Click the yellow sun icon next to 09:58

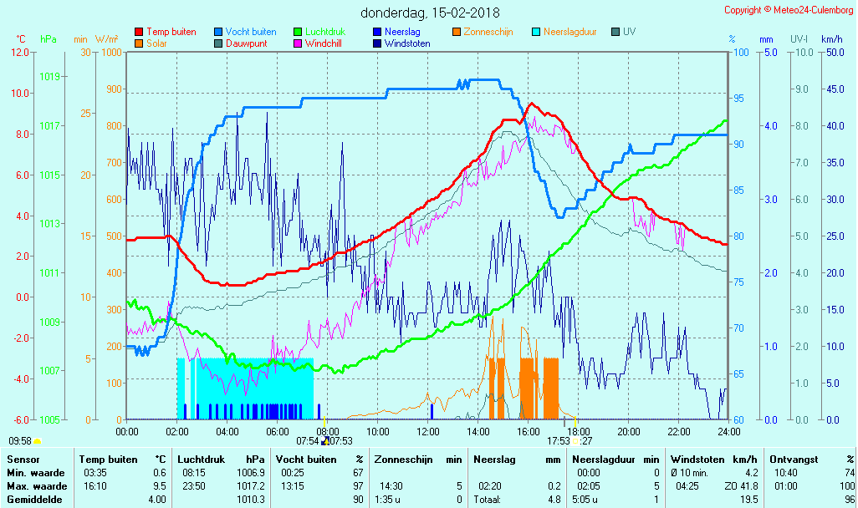(38, 440)
